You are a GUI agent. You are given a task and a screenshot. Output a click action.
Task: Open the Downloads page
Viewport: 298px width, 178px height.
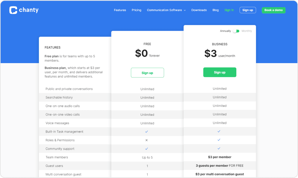[x=199, y=10]
